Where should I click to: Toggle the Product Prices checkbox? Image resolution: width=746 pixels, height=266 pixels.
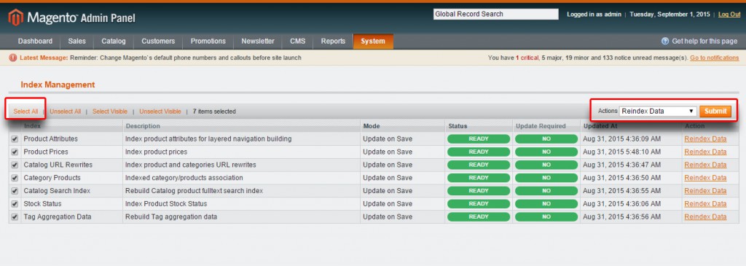tap(15, 152)
